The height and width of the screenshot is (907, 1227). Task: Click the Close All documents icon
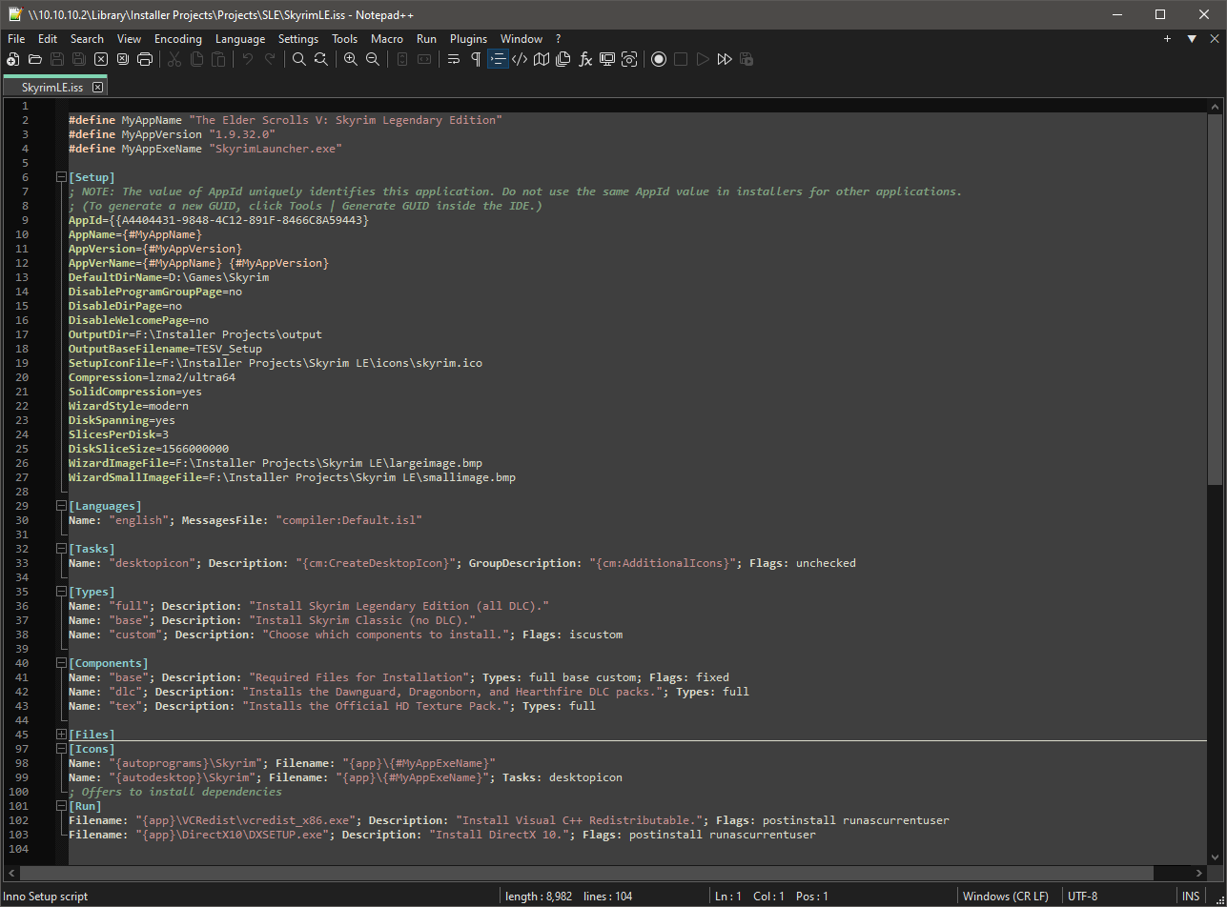pos(123,59)
